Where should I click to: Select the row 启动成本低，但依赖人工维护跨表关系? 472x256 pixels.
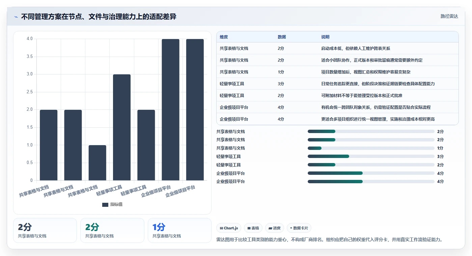[x=337, y=49]
